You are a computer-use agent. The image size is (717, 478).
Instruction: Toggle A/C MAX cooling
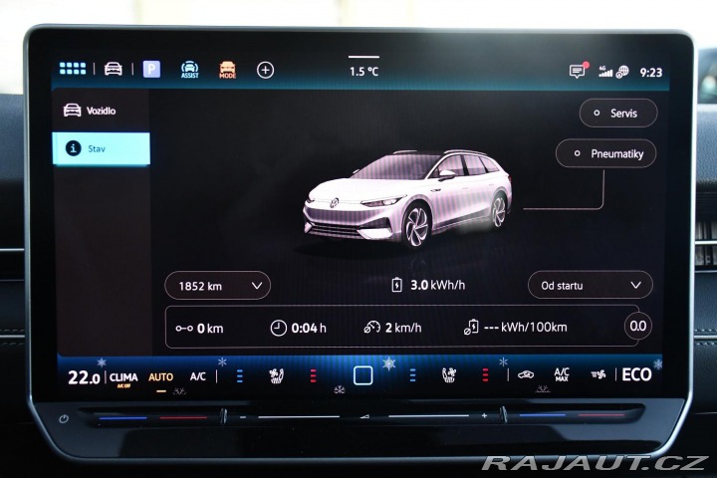tap(562, 374)
